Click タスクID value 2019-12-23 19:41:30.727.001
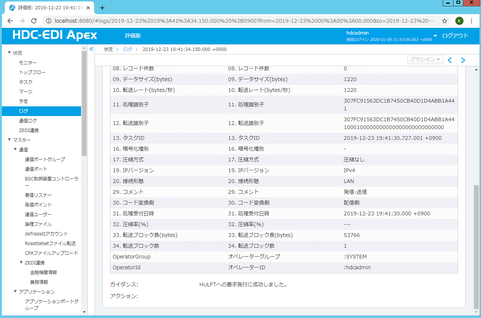The height and width of the screenshot is (318, 481). click(x=392, y=138)
